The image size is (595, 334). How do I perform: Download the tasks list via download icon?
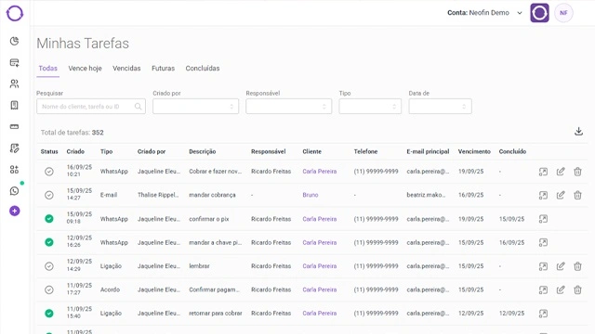578,132
